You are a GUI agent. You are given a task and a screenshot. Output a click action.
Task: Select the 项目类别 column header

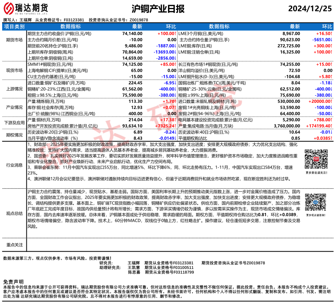[x=14, y=26]
